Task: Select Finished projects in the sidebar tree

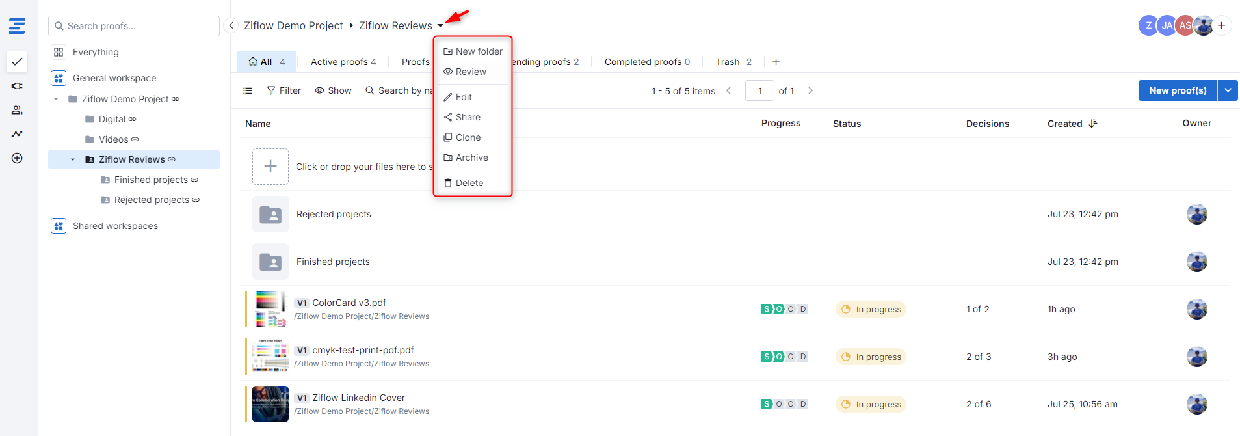Action: (x=150, y=180)
